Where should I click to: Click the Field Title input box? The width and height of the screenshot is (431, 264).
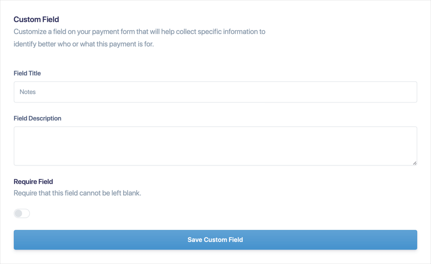215,92
